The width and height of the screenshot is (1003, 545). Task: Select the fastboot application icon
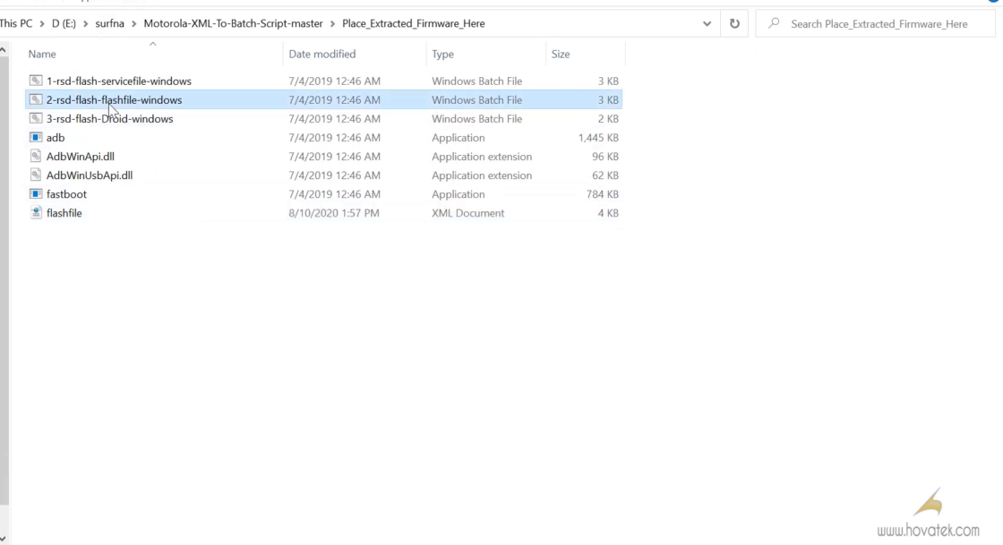tap(36, 194)
